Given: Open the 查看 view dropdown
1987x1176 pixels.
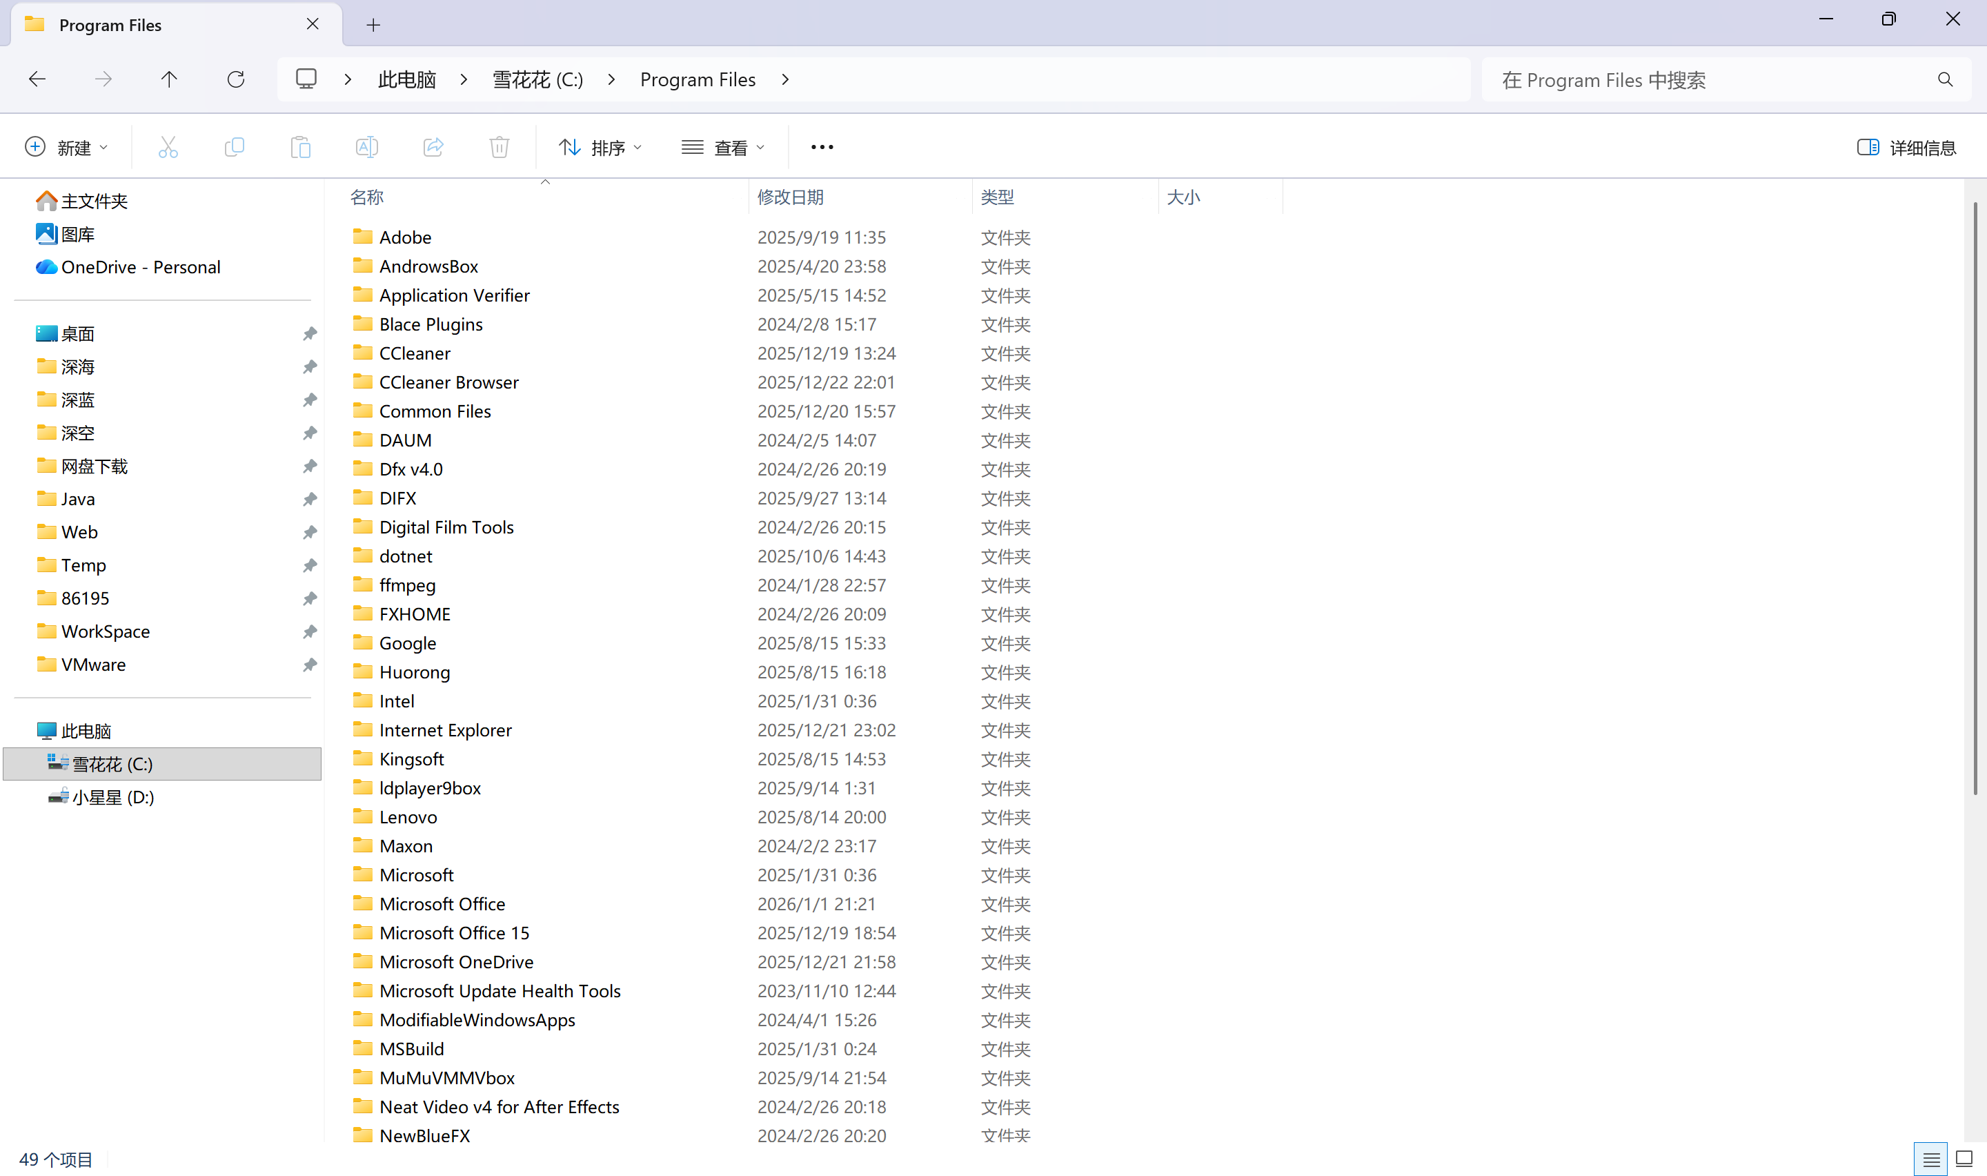Looking at the screenshot, I should [723, 148].
